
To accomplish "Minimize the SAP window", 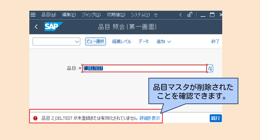I will 203,16.
